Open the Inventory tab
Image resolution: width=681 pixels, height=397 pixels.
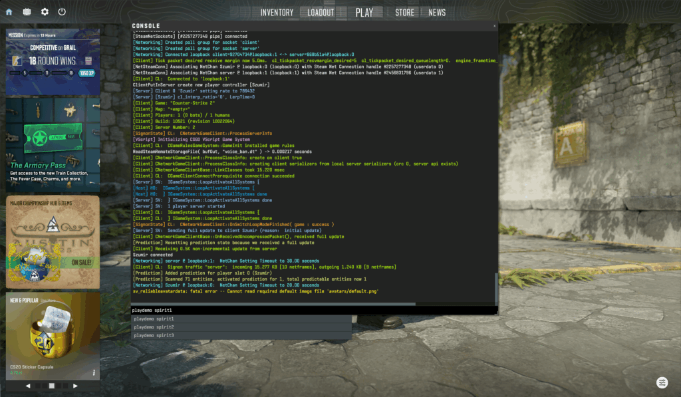click(x=277, y=13)
